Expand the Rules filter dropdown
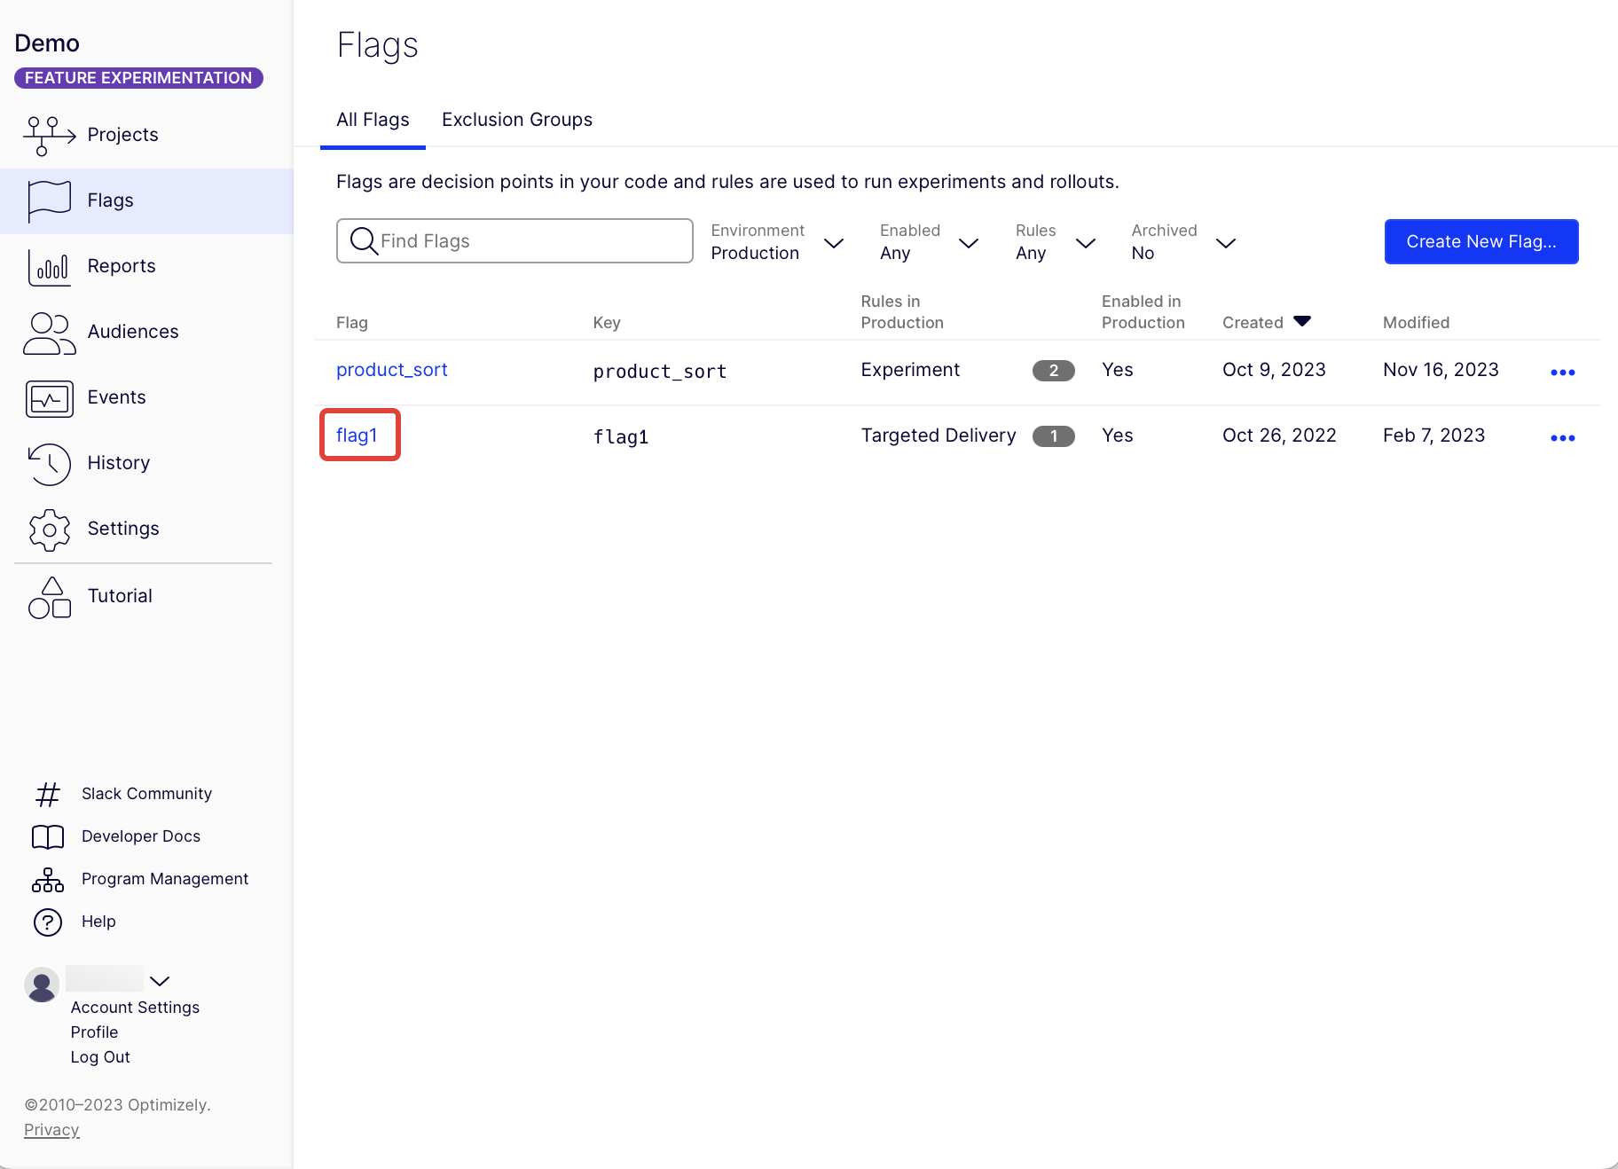The height and width of the screenshot is (1169, 1618). click(x=1056, y=242)
